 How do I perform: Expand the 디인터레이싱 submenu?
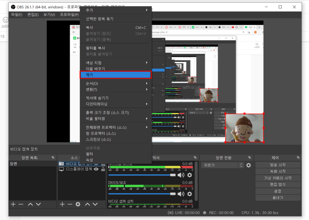[x=116, y=104]
